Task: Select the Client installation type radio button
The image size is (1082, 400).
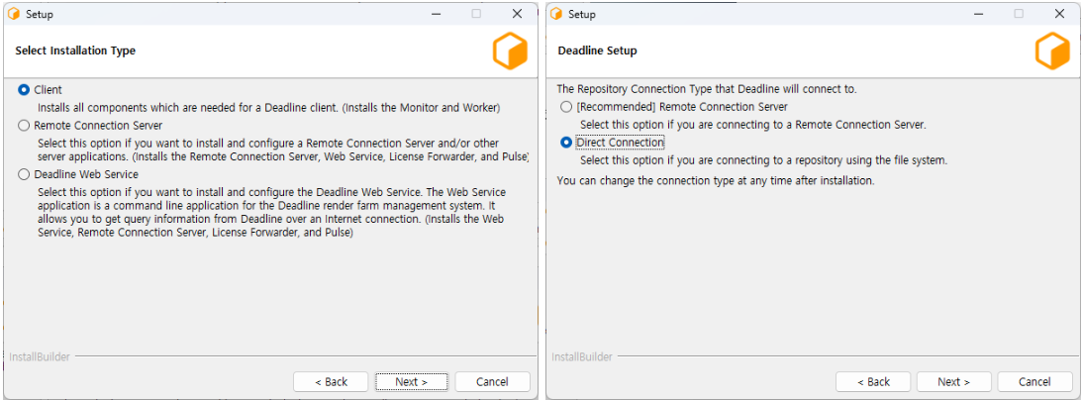Action: pyautogui.click(x=24, y=90)
